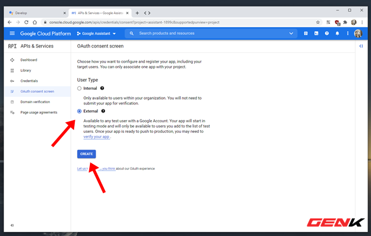
Task: Select the External user type radio
Action: [x=79, y=111]
